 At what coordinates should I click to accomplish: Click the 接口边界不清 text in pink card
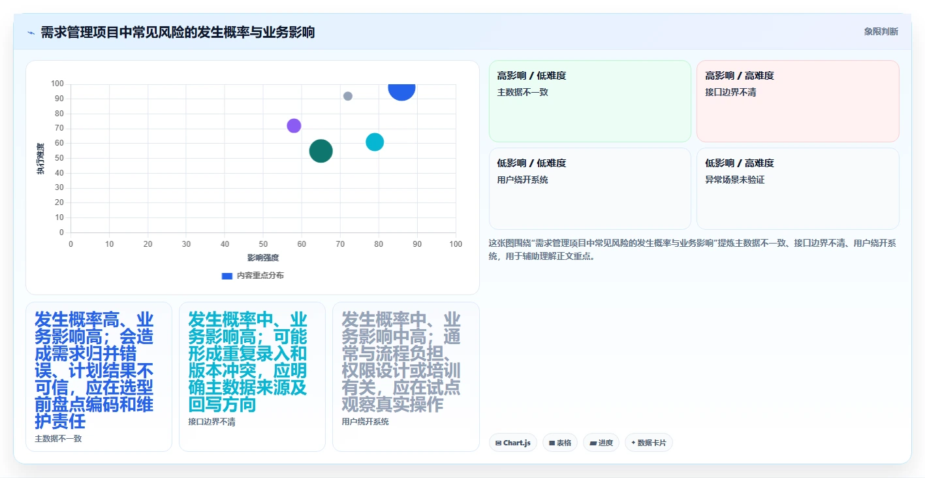pos(730,92)
